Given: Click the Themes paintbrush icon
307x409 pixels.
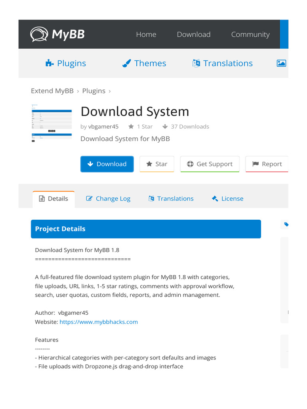Looking at the screenshot, I should point(127,63).
